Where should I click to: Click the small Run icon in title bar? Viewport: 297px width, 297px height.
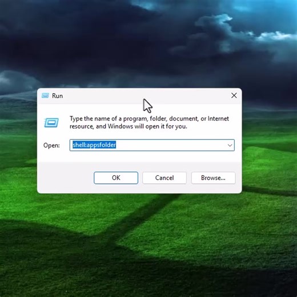[45, 95]
